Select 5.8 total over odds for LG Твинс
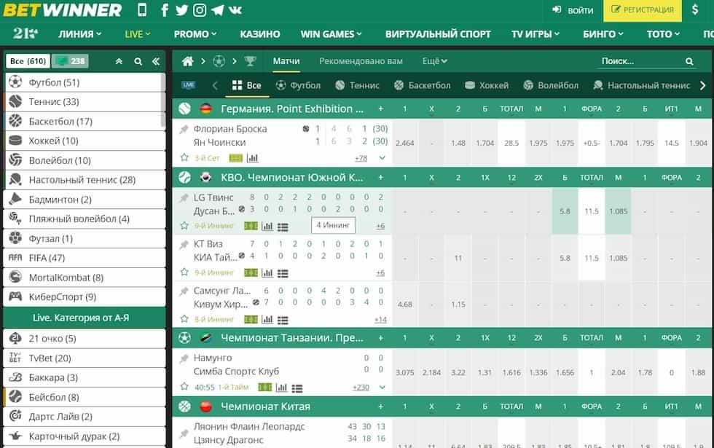Screen dimensions: 714x448 pyautogui.click(x=565, y=211)
